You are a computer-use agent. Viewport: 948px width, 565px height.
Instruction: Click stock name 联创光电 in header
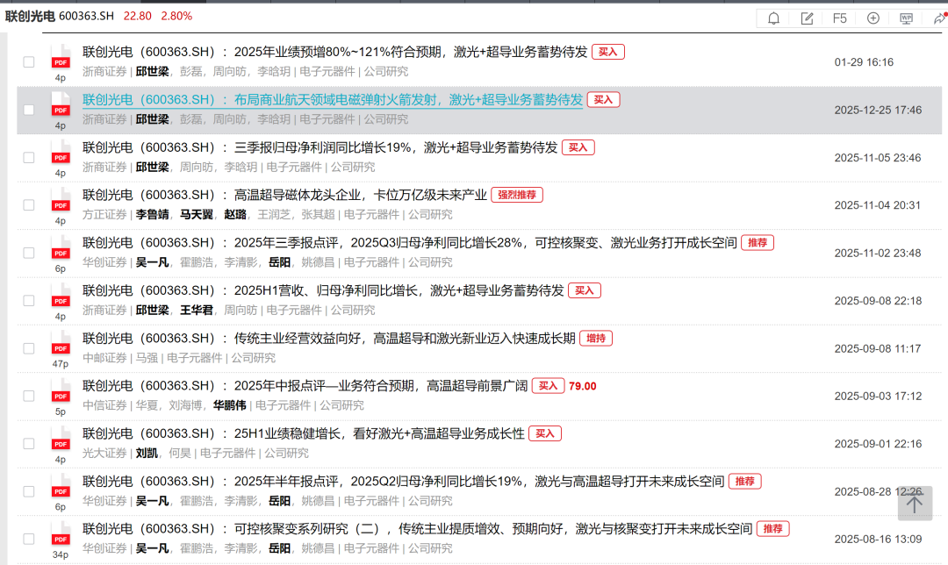[30, 17]
